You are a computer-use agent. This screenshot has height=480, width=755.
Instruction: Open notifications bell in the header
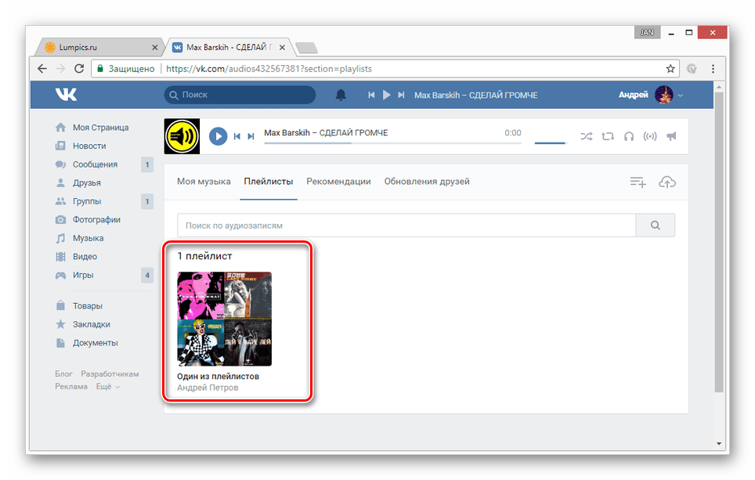click(x=341, y=95)
